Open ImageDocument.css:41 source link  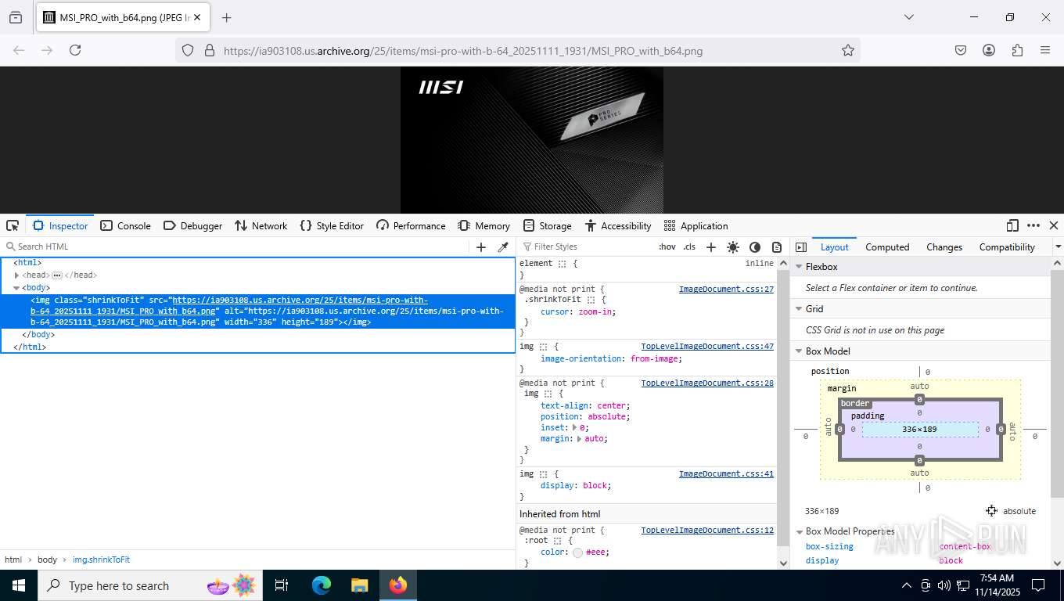(x=726, y=474)
